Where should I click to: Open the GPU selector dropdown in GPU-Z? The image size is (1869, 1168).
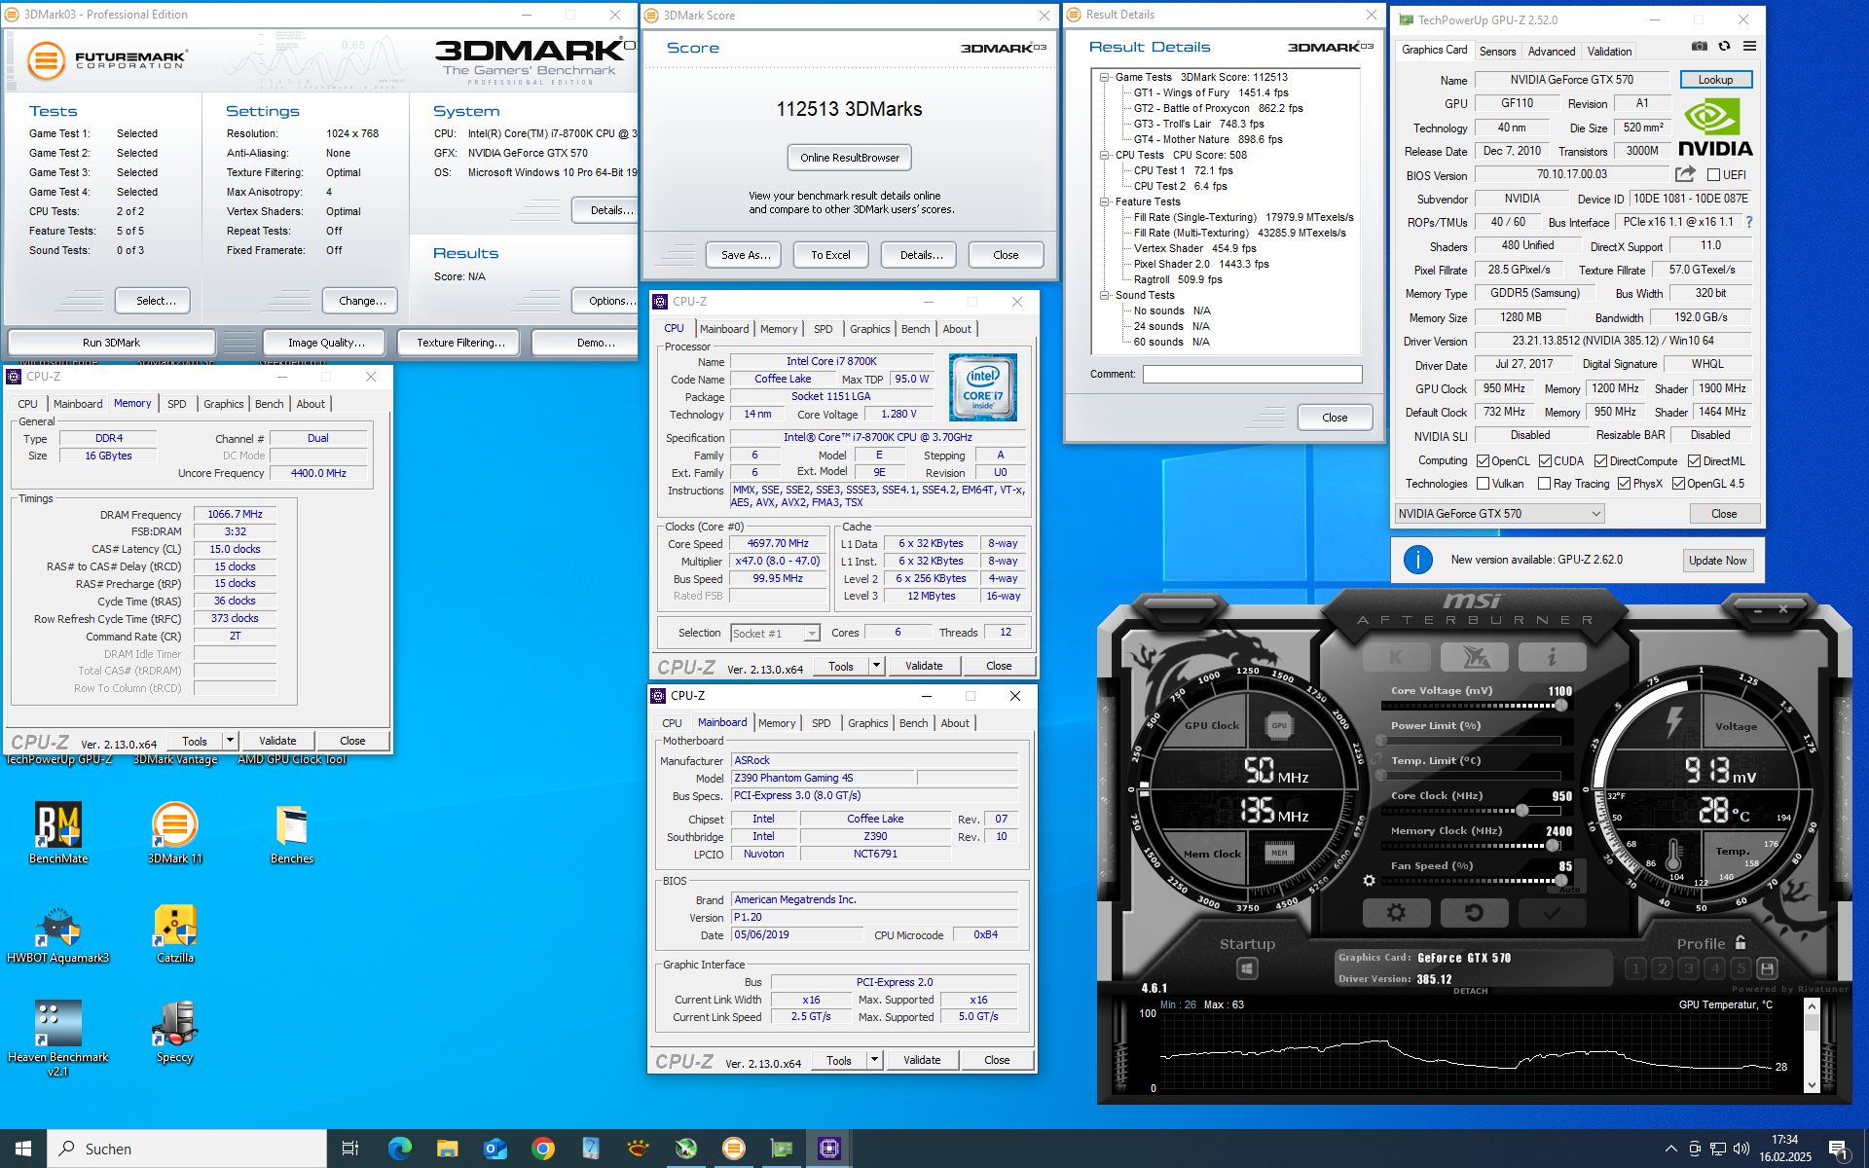pos(1499,514)
